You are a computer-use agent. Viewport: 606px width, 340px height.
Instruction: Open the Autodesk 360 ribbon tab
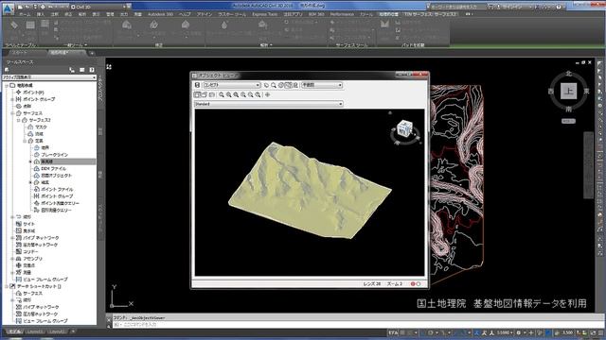[161, 14]
